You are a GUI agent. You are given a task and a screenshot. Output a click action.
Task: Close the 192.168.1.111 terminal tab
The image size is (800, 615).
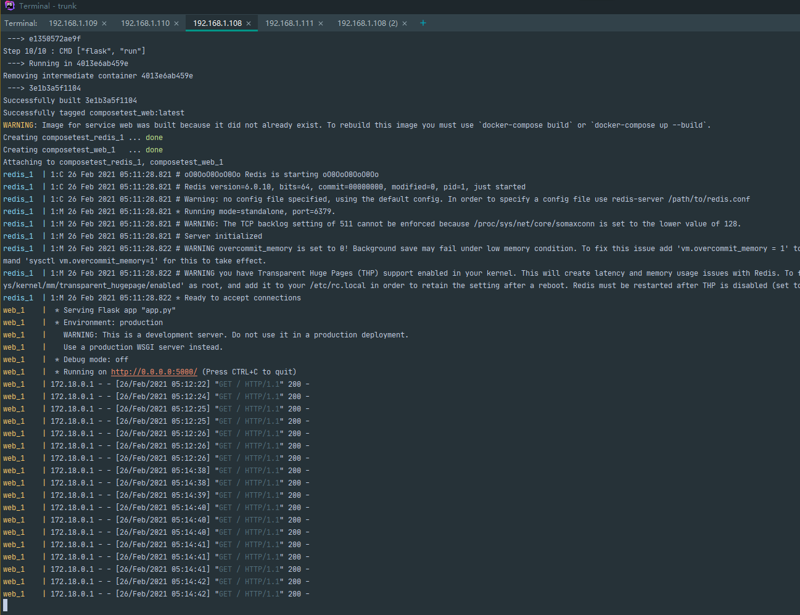pos(321,23)
